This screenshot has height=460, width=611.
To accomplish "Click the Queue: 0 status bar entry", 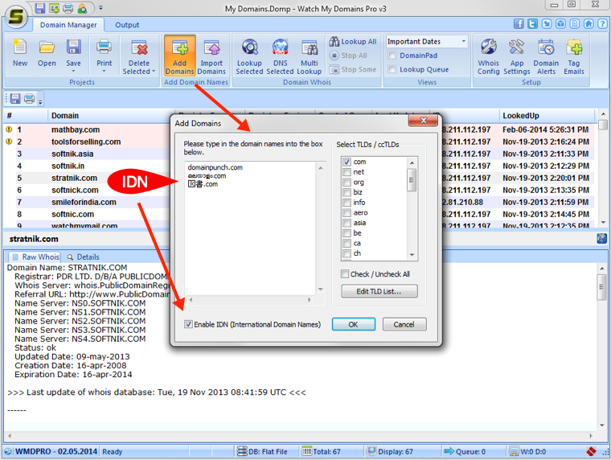I will [x=465, y=451].
